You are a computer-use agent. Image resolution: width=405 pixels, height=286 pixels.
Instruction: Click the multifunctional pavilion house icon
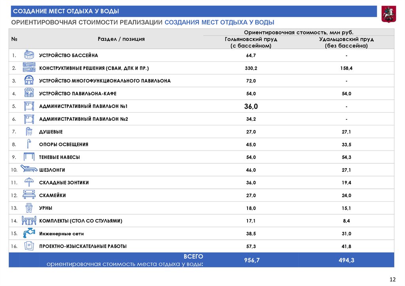pyautogui.click(x=29, y=81)
